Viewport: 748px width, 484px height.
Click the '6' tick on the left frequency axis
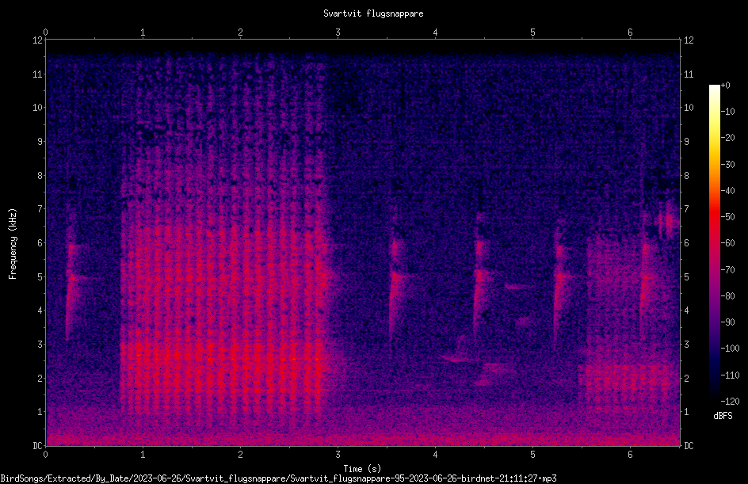coord(40,243)
